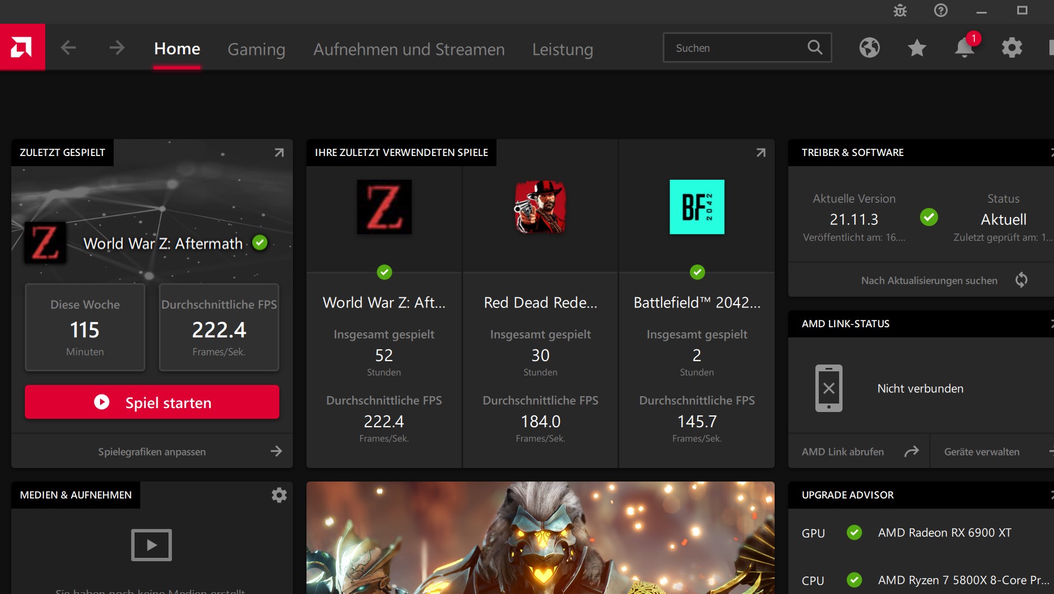Start the game with Spiel starten
This screenshot has width=1054, height=594.
point(152,402)
